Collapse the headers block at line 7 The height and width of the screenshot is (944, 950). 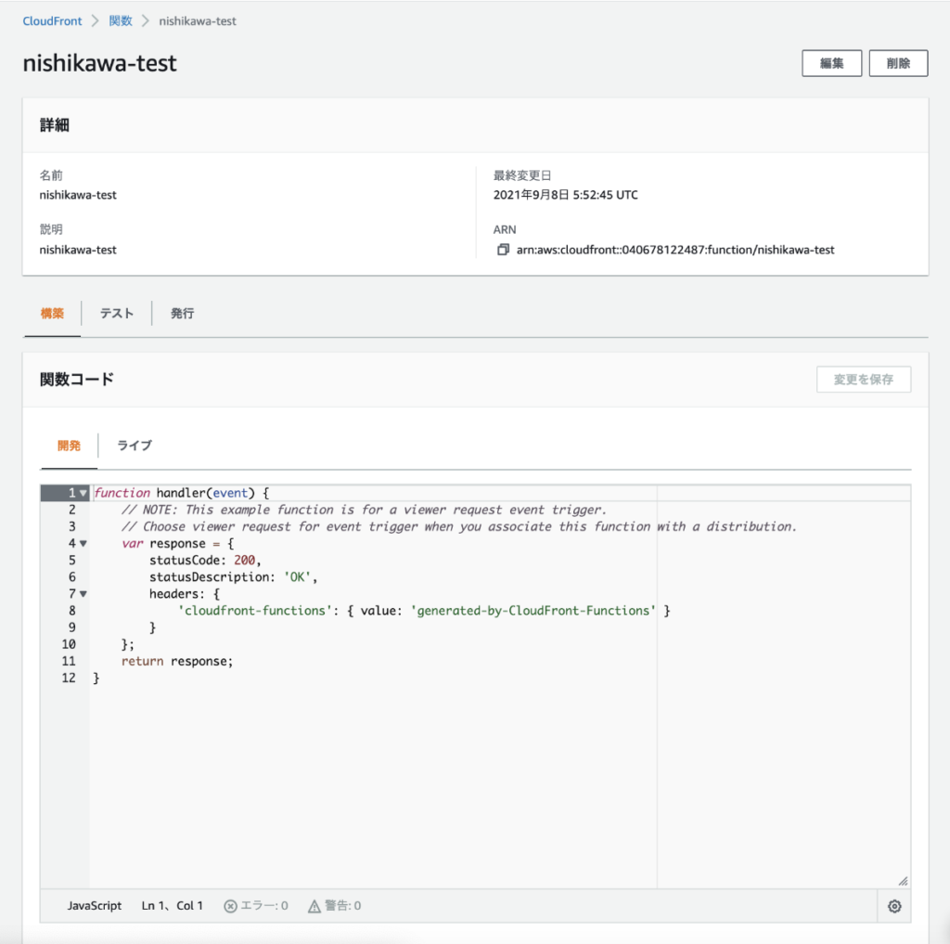click(82, 593)
